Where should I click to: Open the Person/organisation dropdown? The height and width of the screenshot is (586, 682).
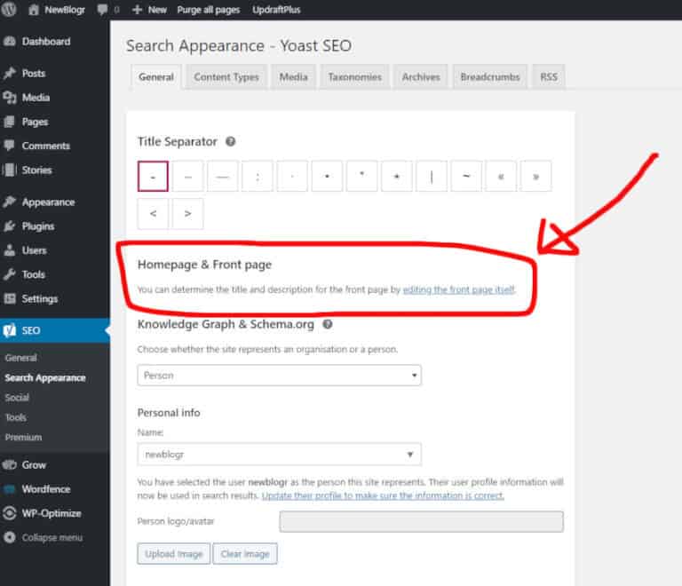click(x=279, y=376)
